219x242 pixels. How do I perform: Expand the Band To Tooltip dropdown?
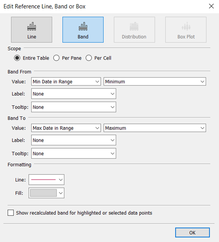point(74,153)
